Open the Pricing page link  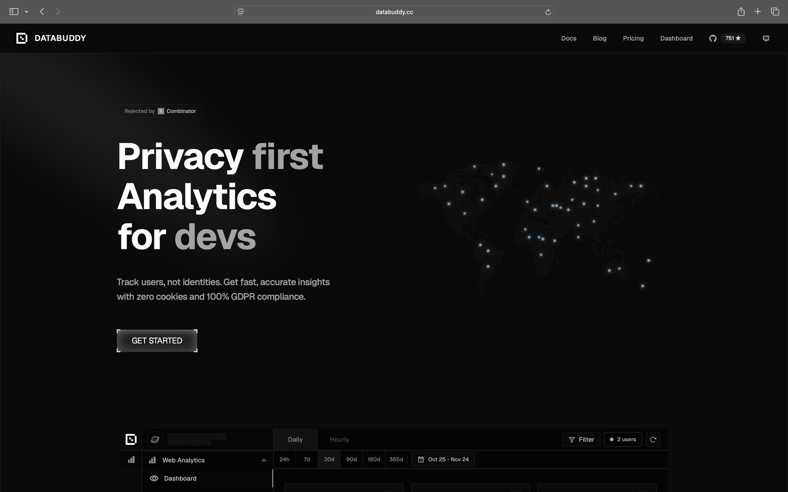click(633, 38)
